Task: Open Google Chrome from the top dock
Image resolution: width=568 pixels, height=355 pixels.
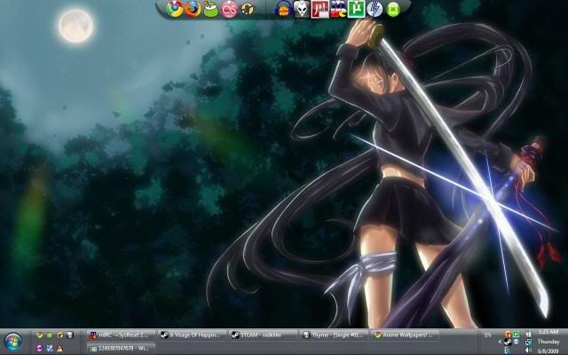Action: [174, 10]
